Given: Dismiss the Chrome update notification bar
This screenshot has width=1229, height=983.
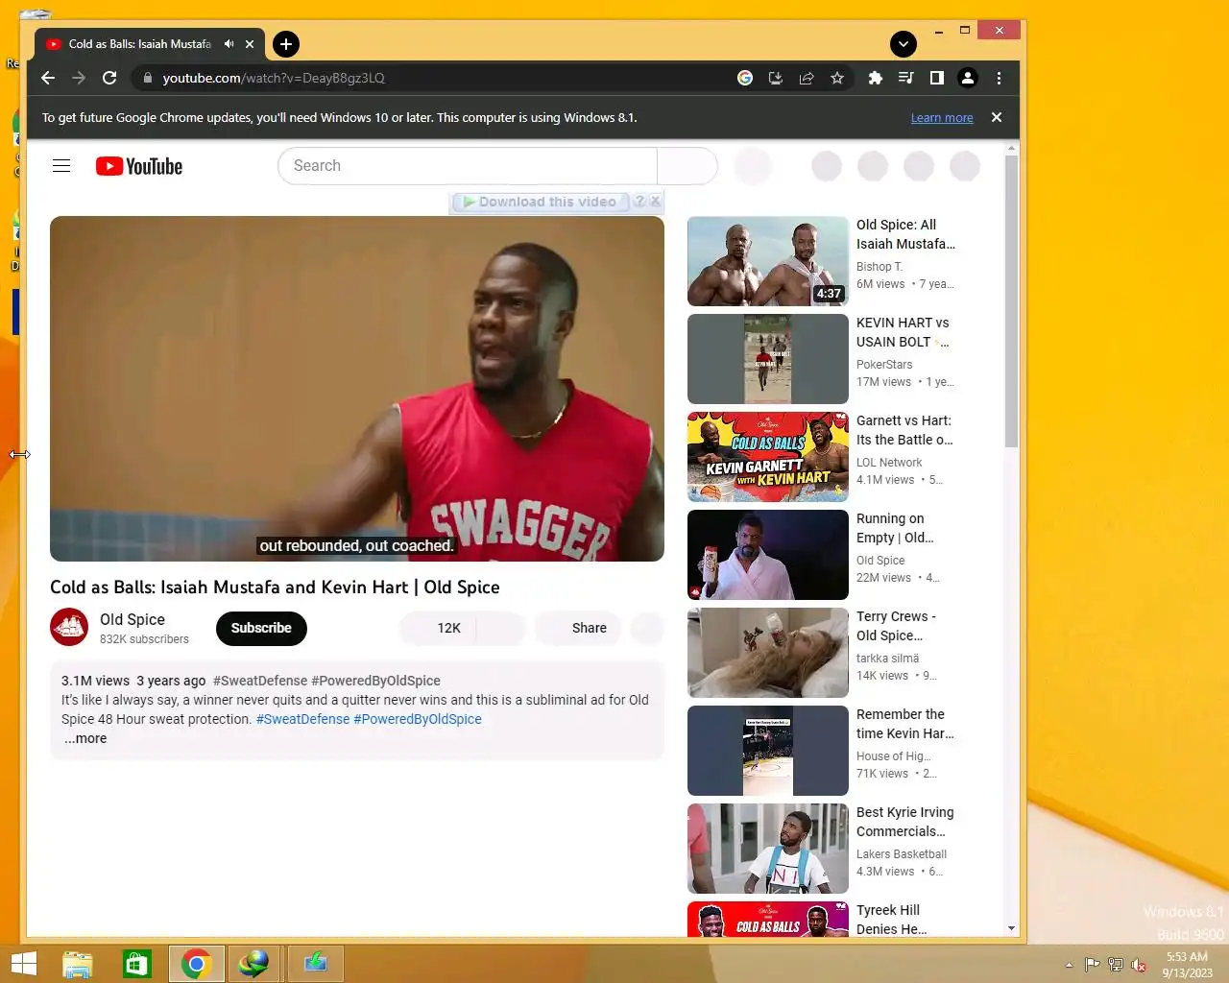Looking at the screenshot, I should [x=997, y=117].
